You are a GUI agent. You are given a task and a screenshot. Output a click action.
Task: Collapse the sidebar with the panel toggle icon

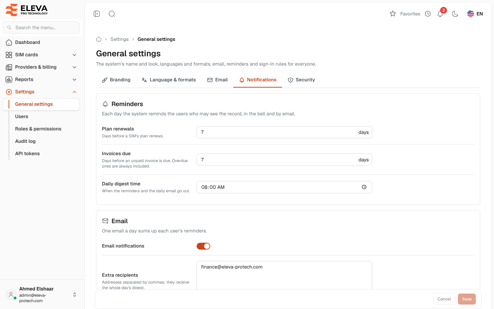97,14
